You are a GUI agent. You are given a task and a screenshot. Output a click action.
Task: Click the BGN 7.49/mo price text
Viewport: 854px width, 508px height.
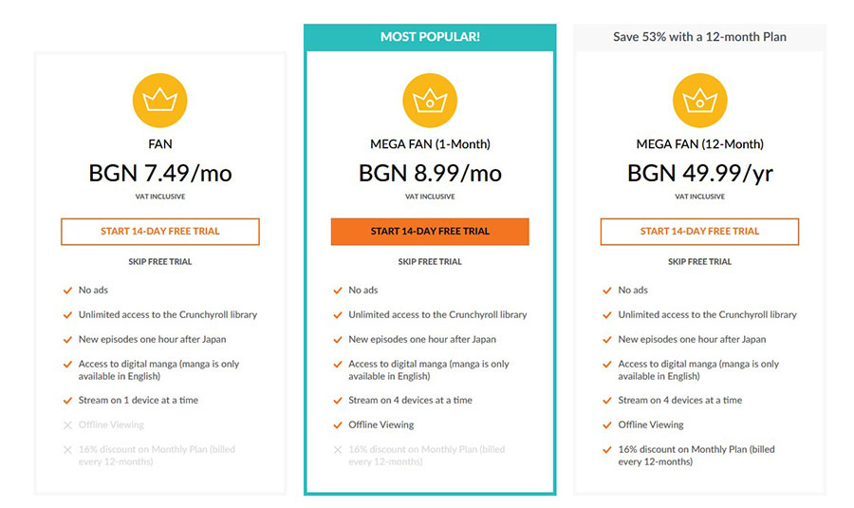coord(159,174)
